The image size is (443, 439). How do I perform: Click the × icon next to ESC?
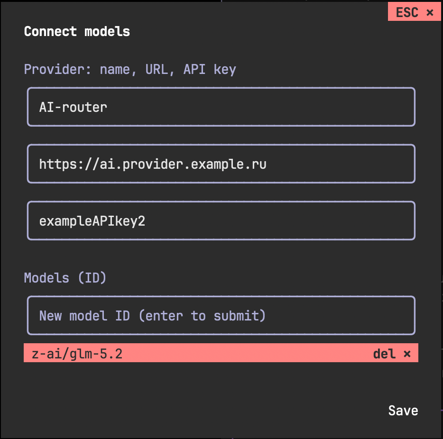(x=430, y=12)
